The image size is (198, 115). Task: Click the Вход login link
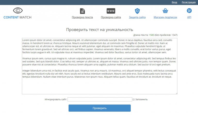point(175,2)
